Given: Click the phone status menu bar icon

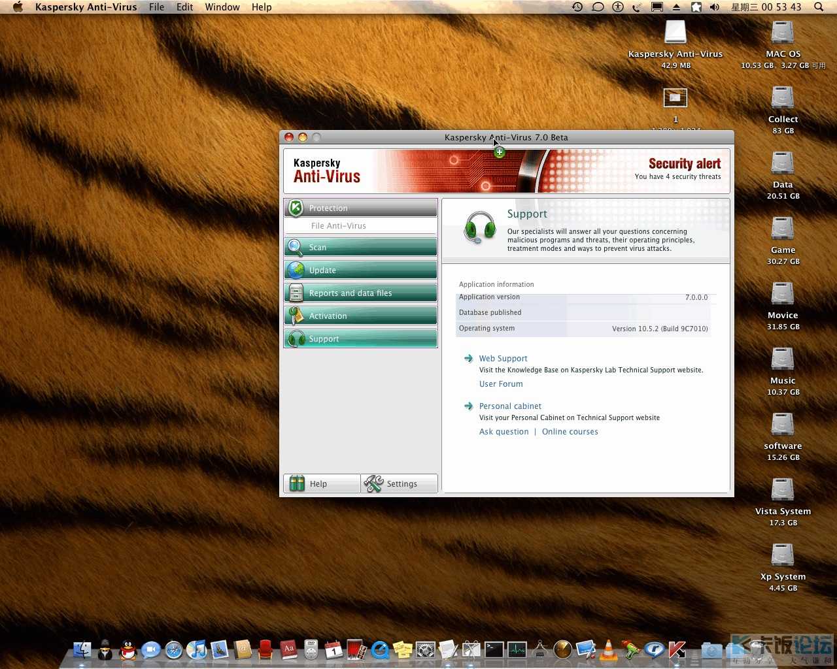Looking at the screenshot, I should click(x=638, y=7).
